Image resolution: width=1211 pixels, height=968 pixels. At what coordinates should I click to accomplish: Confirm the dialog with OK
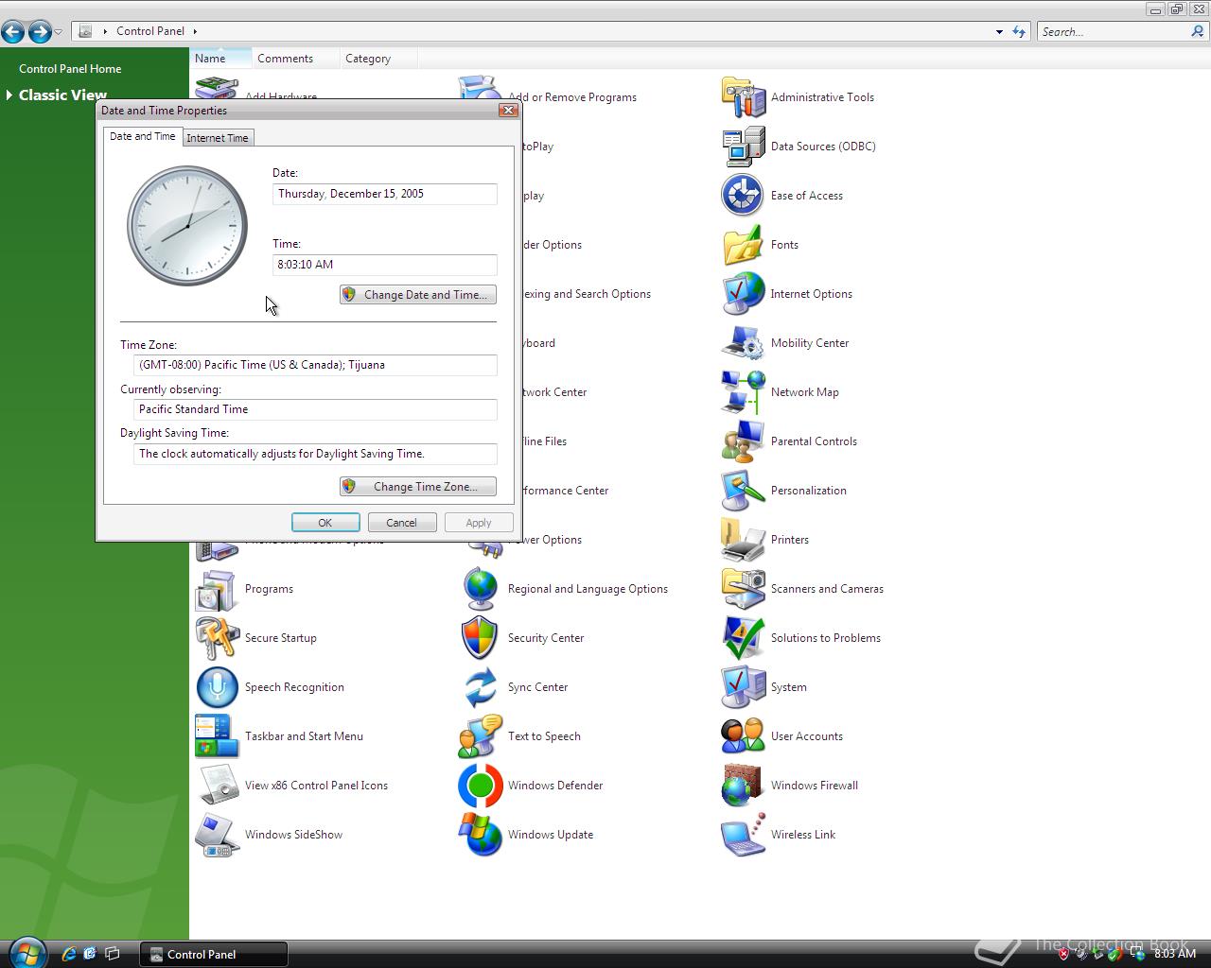[x=325, y=523]
